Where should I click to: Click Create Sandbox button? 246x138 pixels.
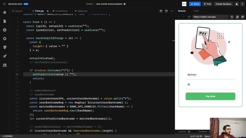pos(223,4)
